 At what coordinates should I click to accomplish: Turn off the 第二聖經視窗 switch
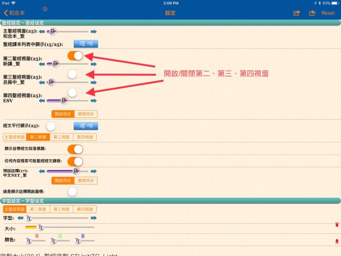[75, 55]
